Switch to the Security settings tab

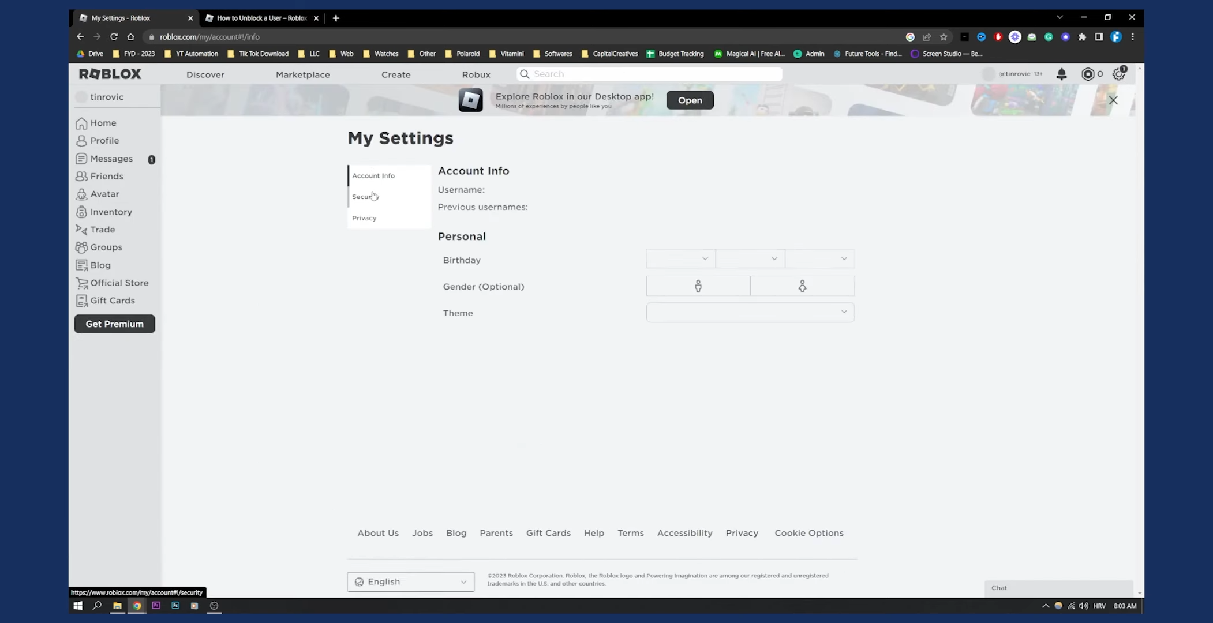click(x=365, y=197)
